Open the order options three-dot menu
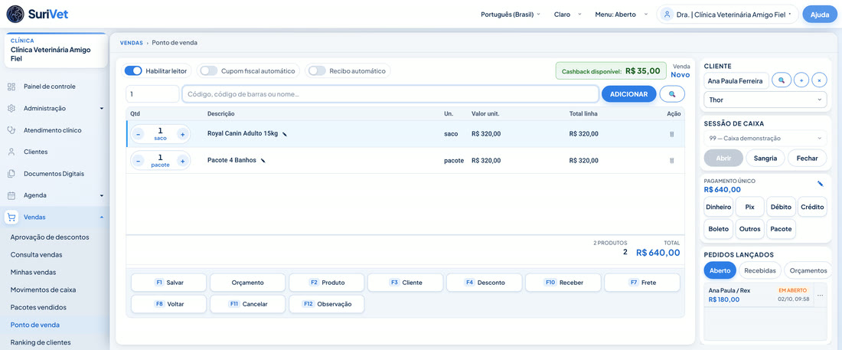Viewport: 842px width, 350px height. coord(820,295)
